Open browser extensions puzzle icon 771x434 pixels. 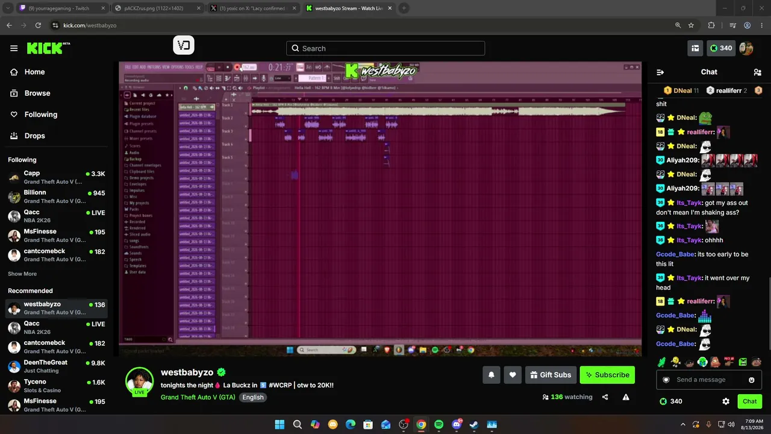[x=711, y=25]
